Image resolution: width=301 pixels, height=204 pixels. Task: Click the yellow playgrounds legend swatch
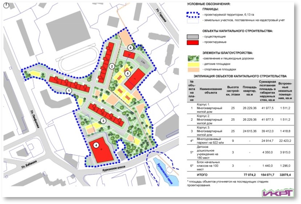click(194, 64)
